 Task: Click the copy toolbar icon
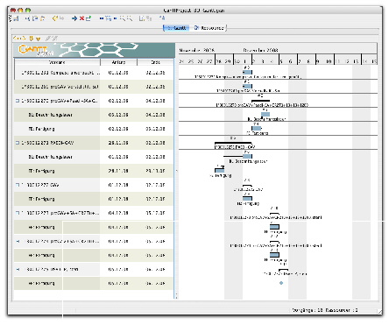tap(35, 18)
